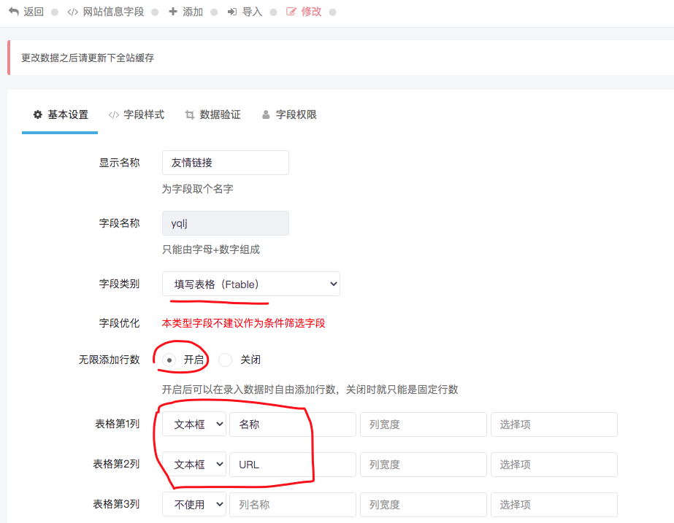The width and height of the screenshot is (674, 523).
Task: Click the code icon on 字段样式 tab
Action: pos(113,115)
